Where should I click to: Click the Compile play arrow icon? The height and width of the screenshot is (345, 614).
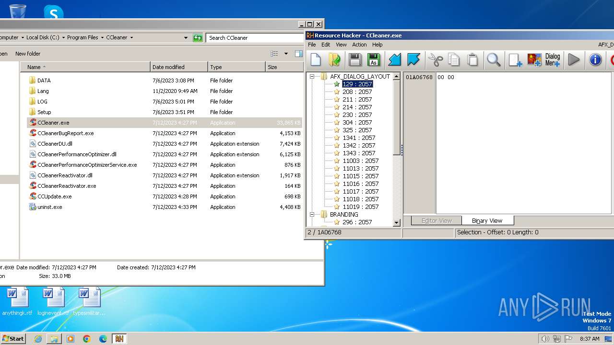(x=574, y=59)
